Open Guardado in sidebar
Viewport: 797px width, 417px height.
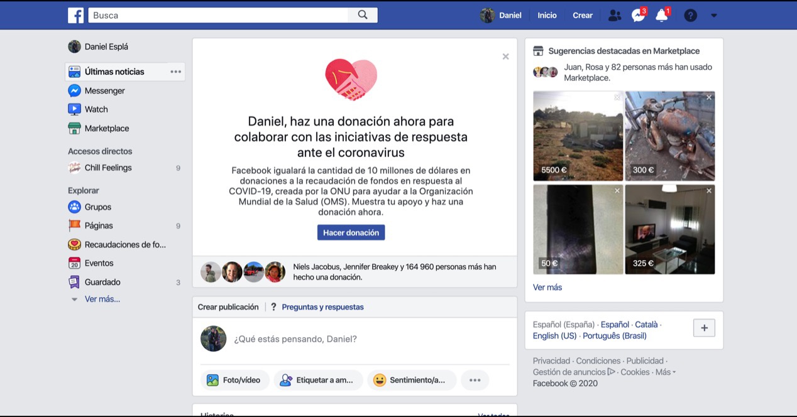pyautogui.click(x=94, y=282)
